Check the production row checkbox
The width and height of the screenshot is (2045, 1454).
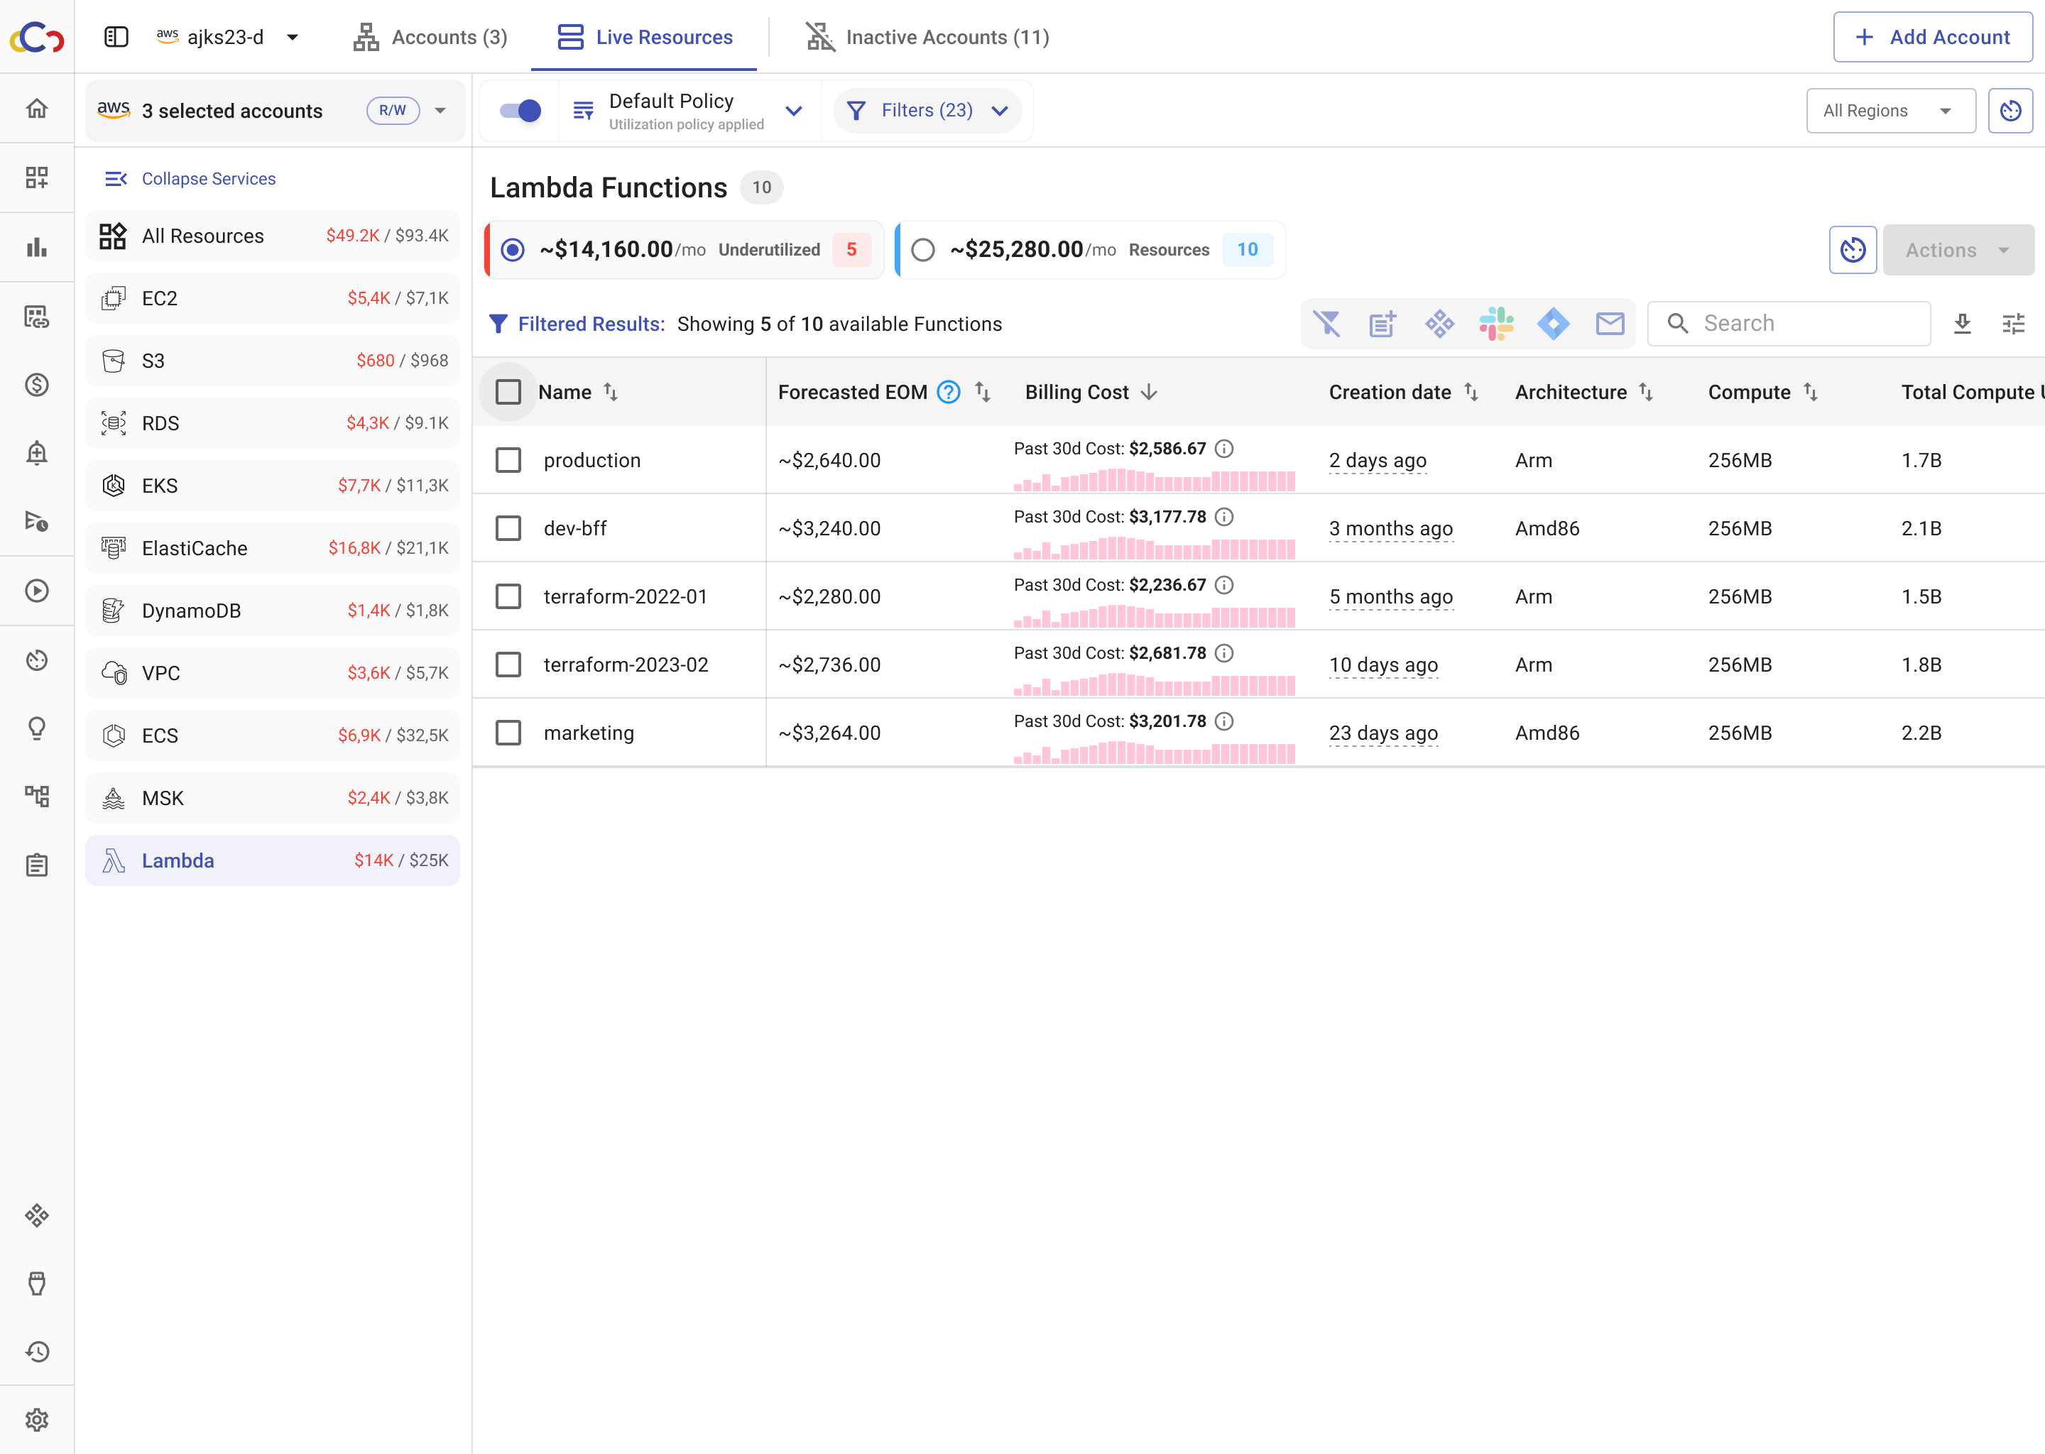(x=508, y=460)
